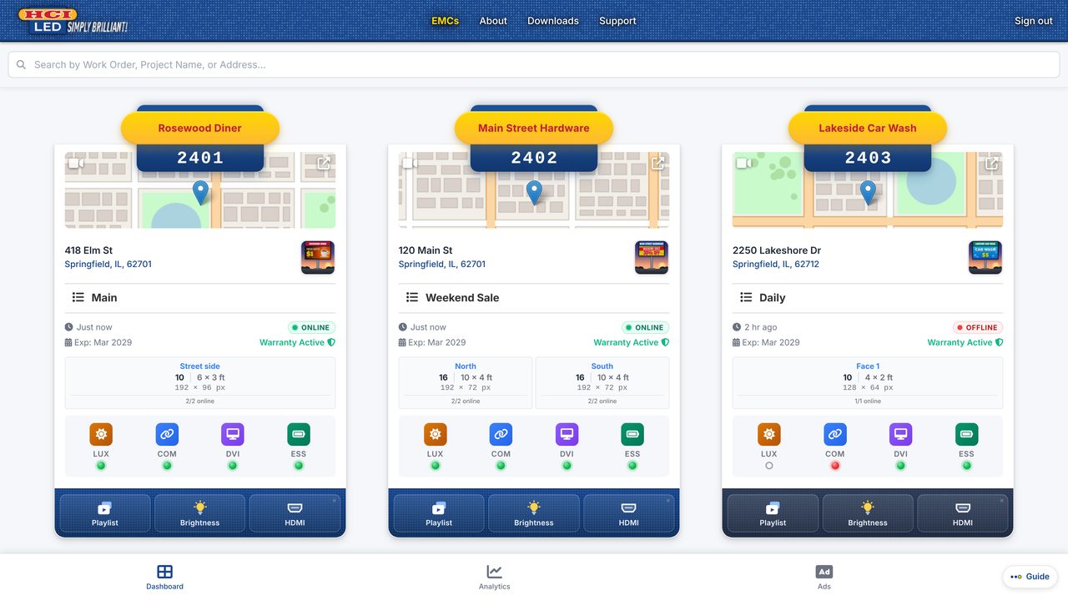The image size is (1068, 601).
Task: Open Playlist for Main Street Hardware
Action: 439,513
